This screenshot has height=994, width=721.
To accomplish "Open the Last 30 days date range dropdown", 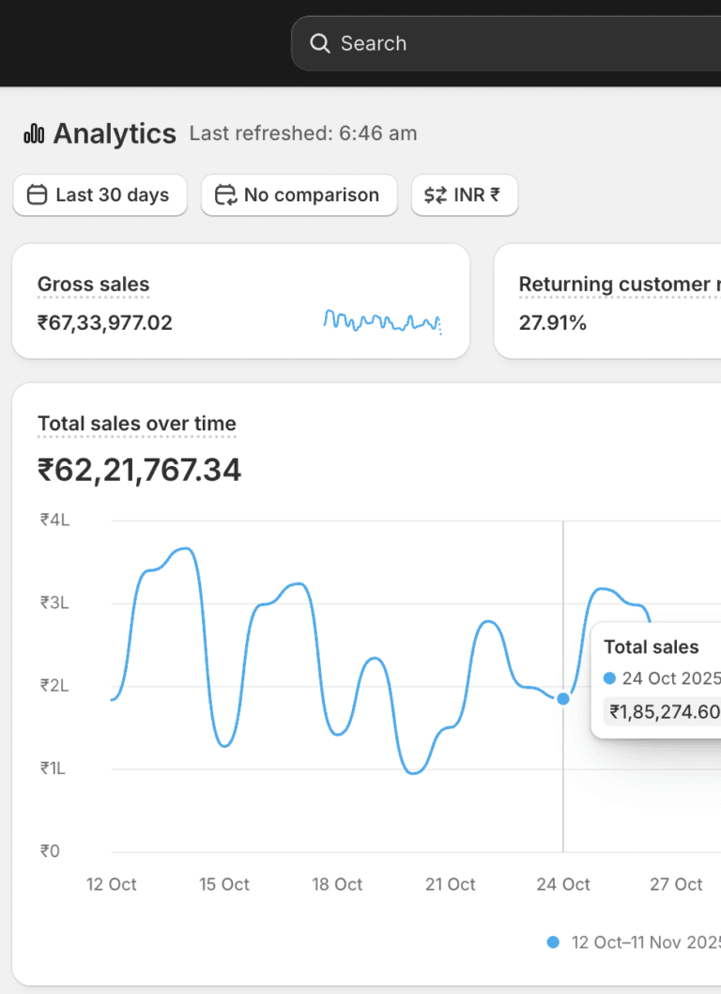I will coord(100,195).
